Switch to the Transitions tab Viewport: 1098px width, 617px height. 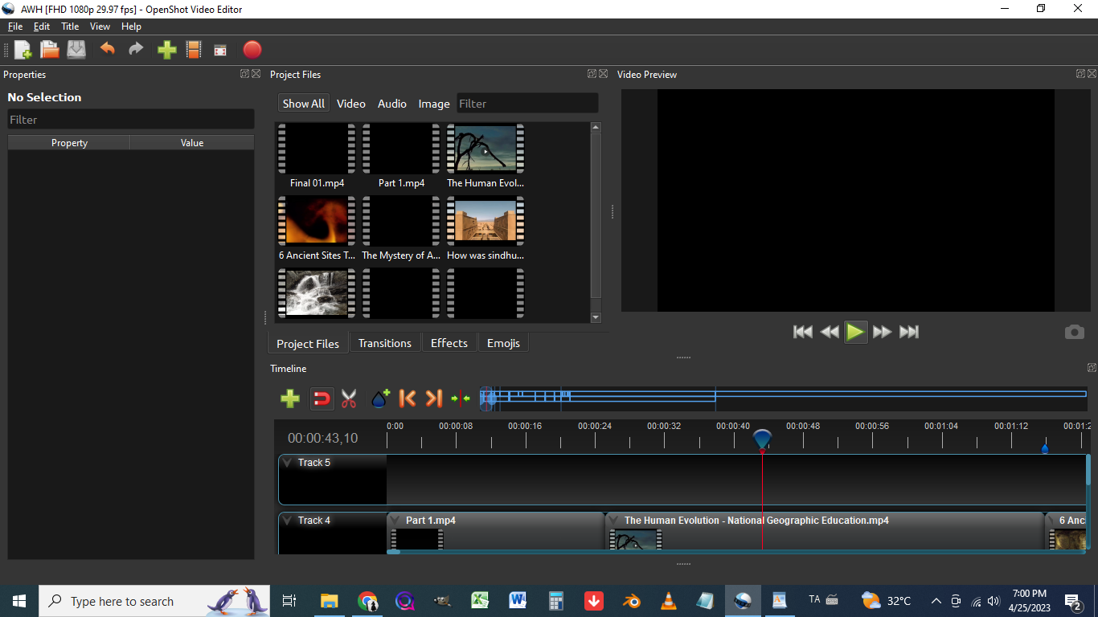point(385,343)
